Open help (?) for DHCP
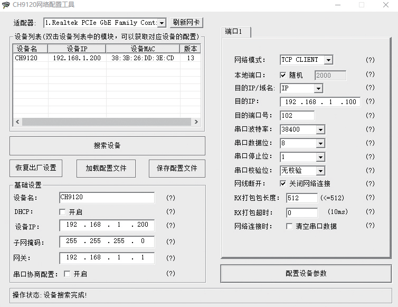Viewport: 398px width, 307px height. point(170,211)
